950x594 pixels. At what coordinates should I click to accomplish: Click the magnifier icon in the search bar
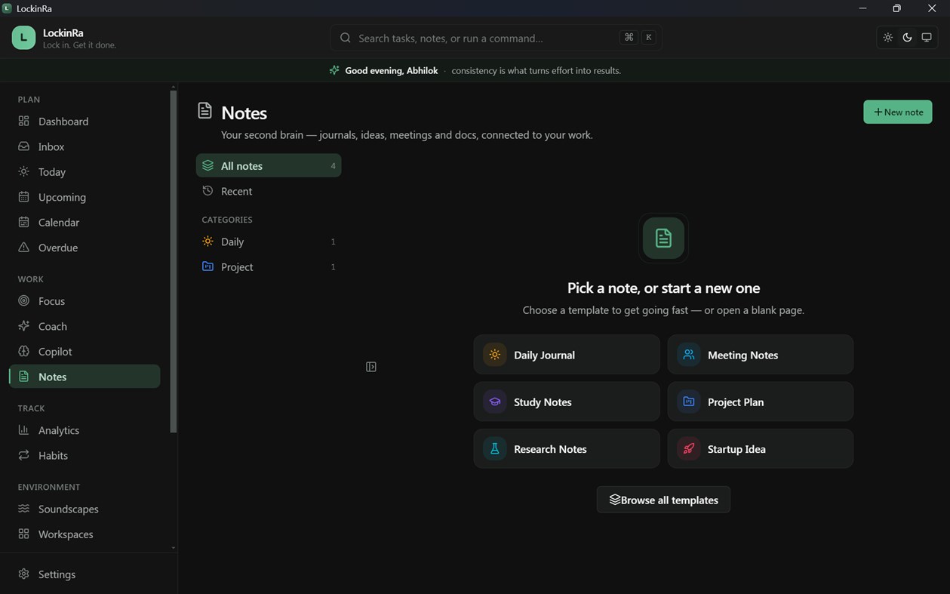346,38
